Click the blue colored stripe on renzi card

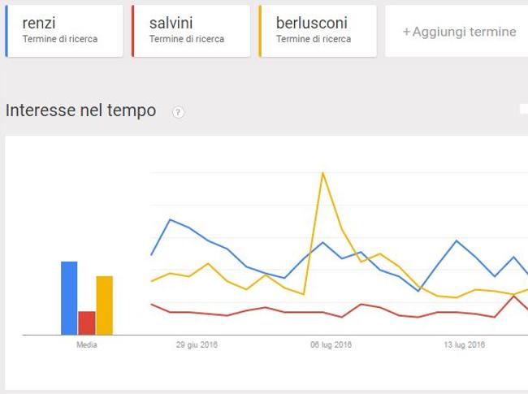pyautogui.click(x=6, y=31)
